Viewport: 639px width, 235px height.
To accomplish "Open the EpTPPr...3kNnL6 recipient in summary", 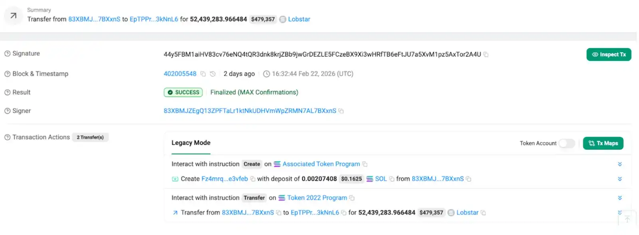I will (x=154, y=19).
